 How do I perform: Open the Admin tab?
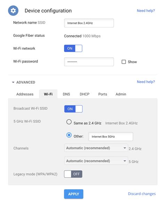coord(121,94)
